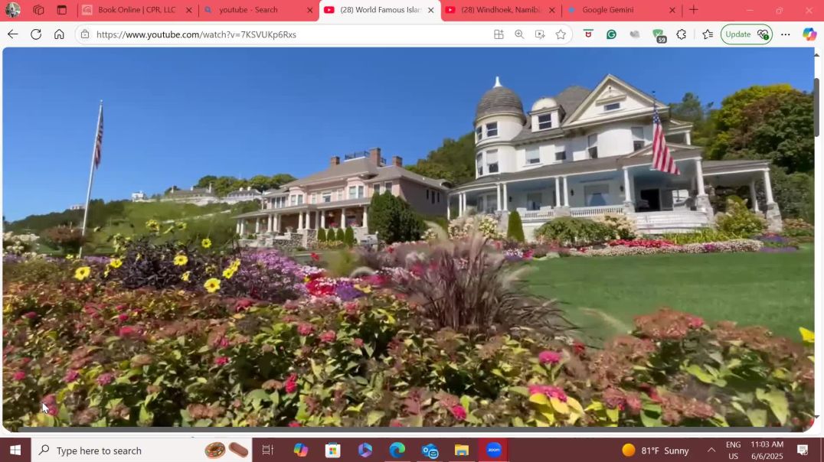View site information lock icon
Screen dimensions: 824x462
[84, 34]
